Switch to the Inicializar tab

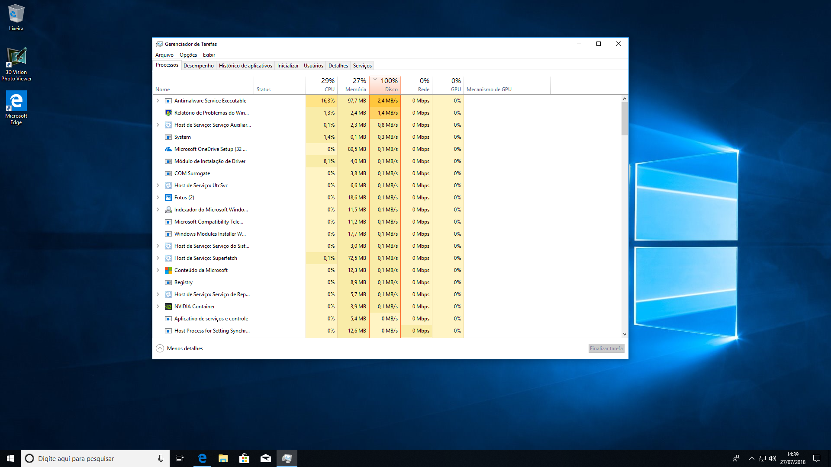(288, 66)
